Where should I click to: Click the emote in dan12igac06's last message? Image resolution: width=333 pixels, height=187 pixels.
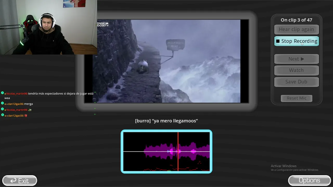(26, 116)
